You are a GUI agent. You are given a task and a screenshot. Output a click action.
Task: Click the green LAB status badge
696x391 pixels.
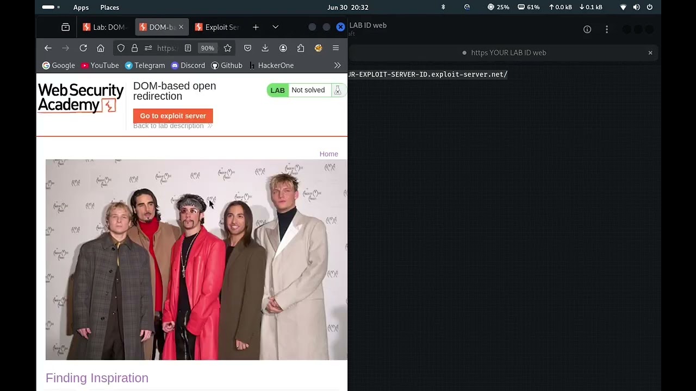tap(277, 90)
